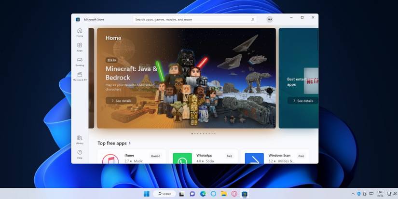Open the Library in sidebar
The image size is (398, 199).
pyautogui.click(x=80, y=140)
